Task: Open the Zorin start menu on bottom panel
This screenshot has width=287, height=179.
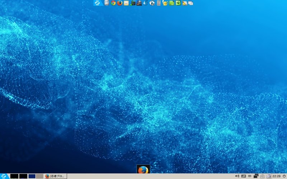Action: (4, 176)
